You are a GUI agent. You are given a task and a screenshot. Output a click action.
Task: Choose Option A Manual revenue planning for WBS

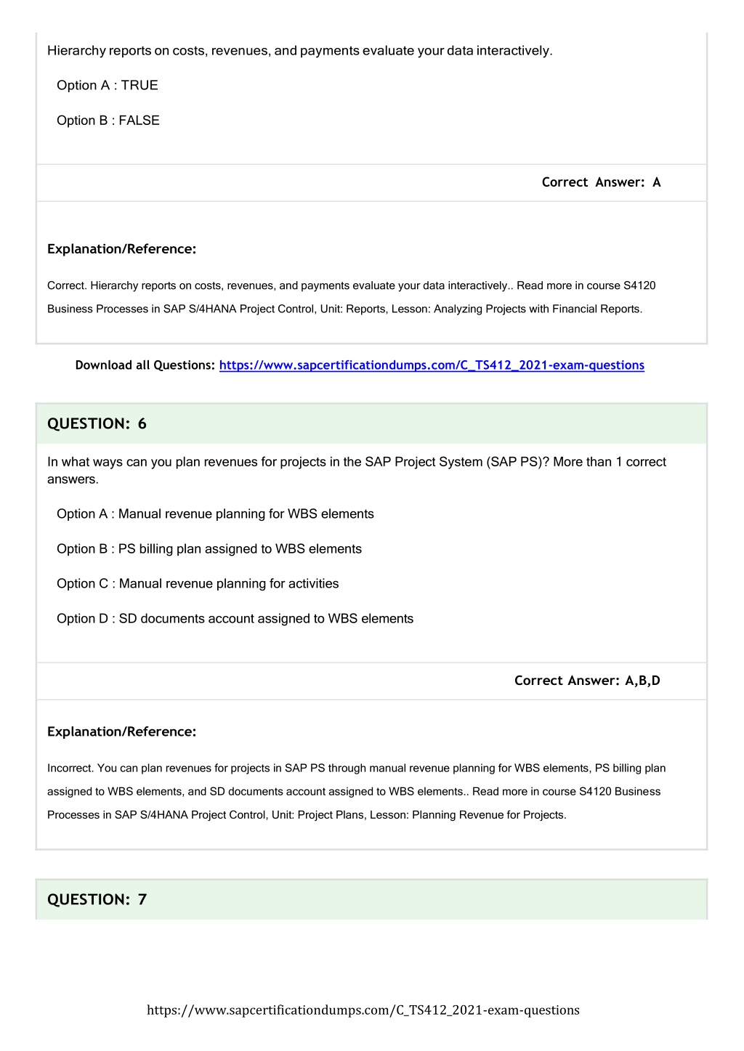tap(215, 514)
